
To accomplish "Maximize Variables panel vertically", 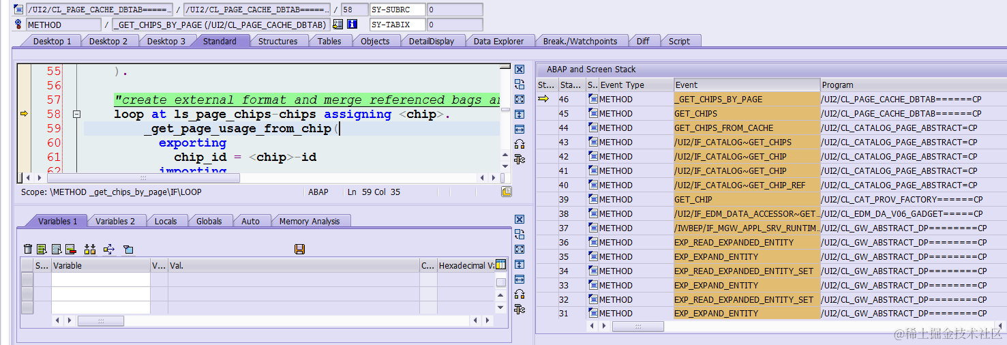I will click(x=520, y=265).
